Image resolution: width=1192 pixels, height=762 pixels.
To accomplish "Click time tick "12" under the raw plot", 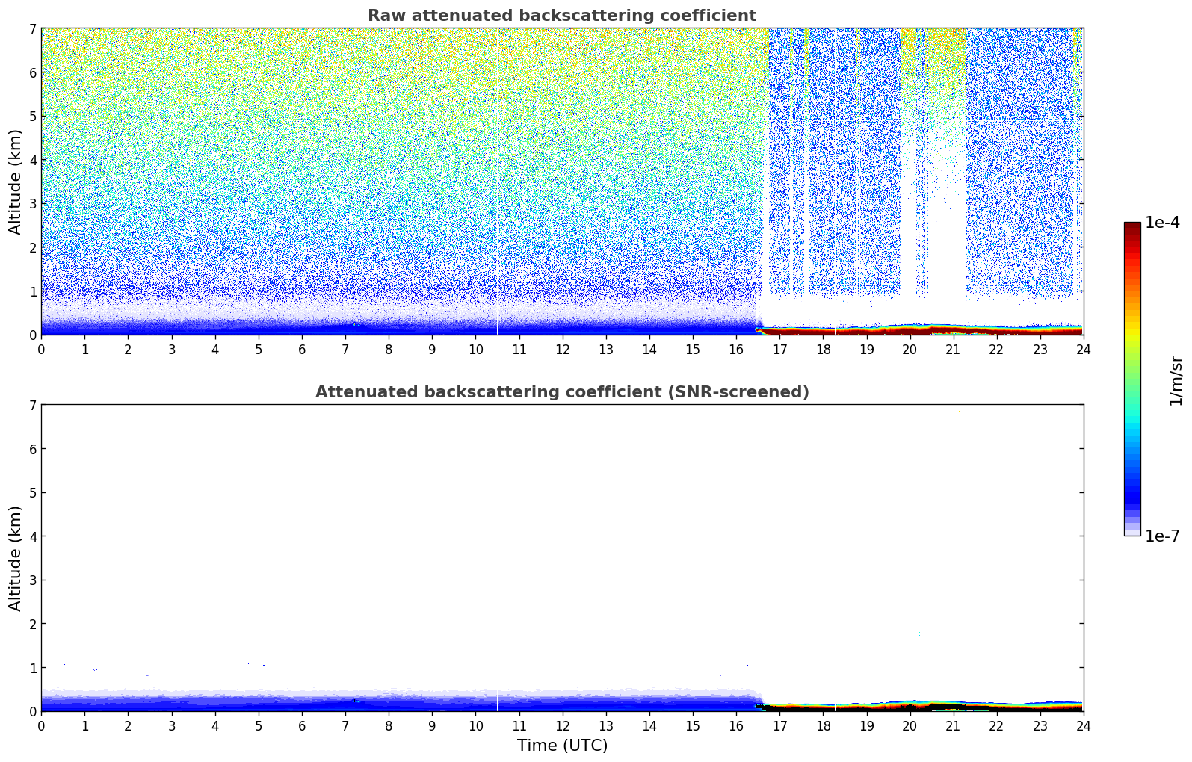I will click(562, 349).
